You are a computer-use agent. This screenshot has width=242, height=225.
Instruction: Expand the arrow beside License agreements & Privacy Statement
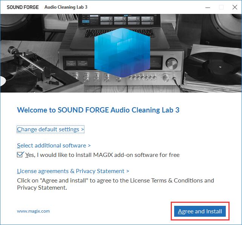[128, 171]
